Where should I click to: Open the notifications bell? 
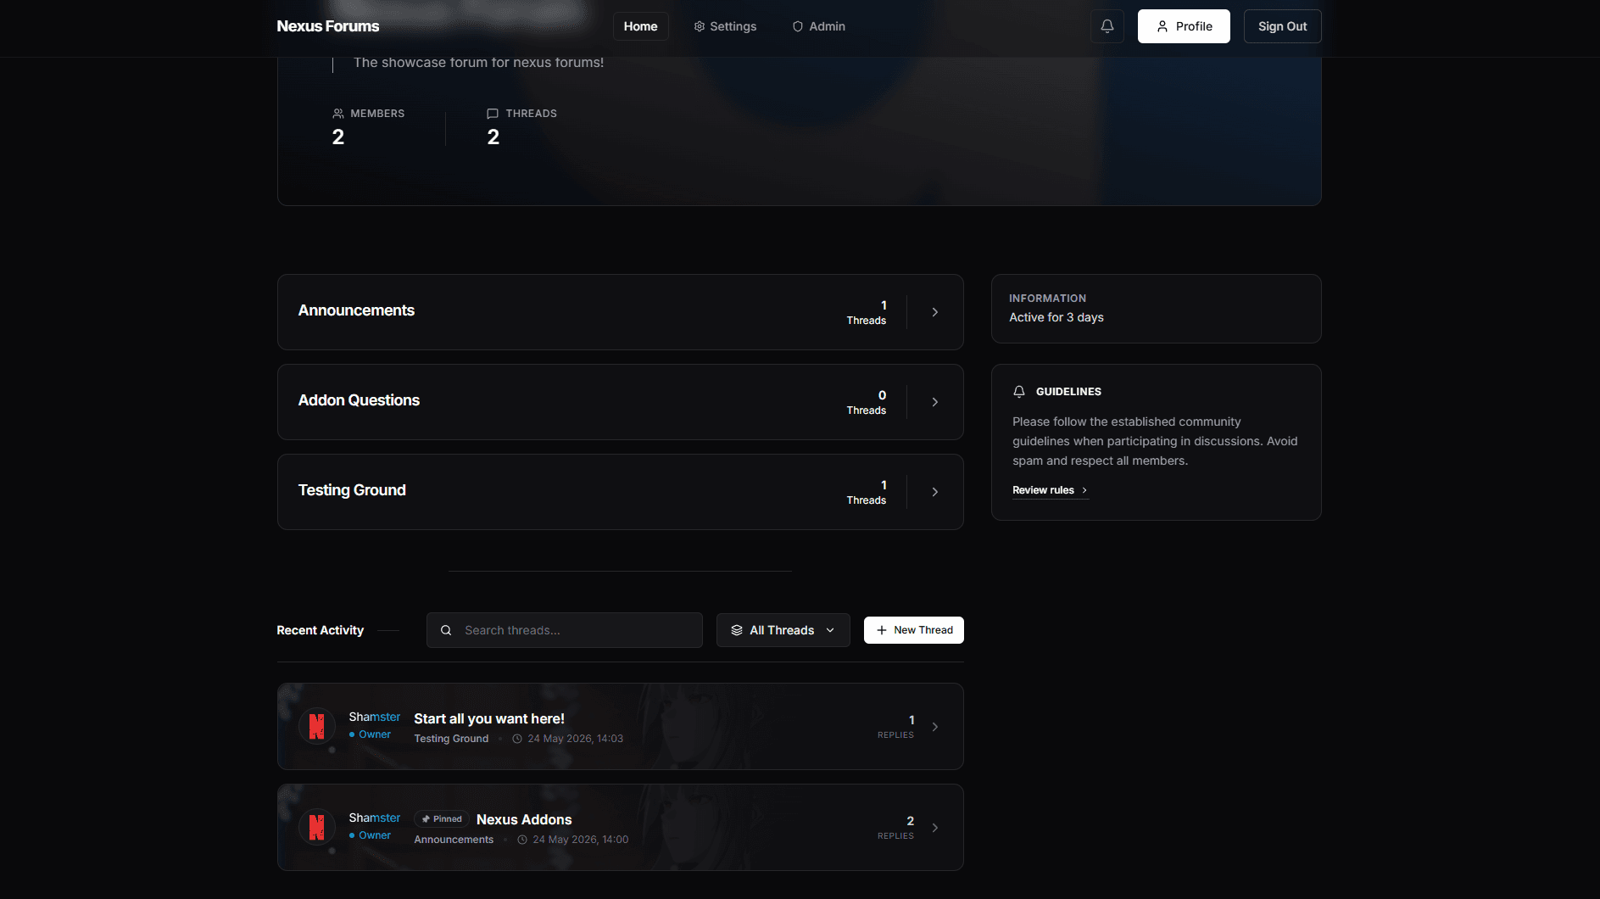[1107, 26]
